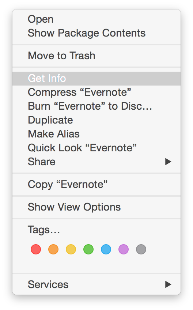193x310 pixels.
Task: Select the highlighted Get Info entry
Action: click(96, 79)
